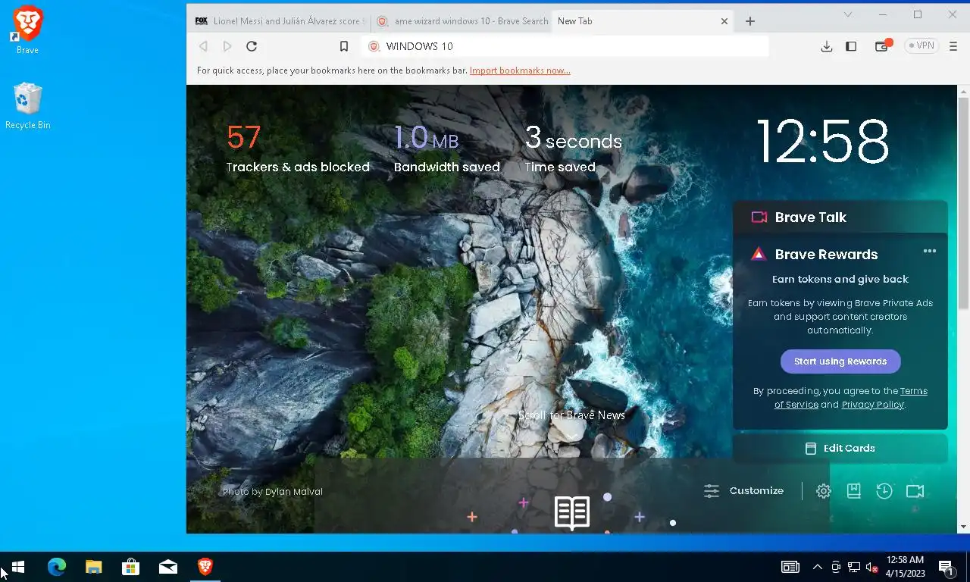Bookmark this page with the bookmark icon

[x=344, y=46]
